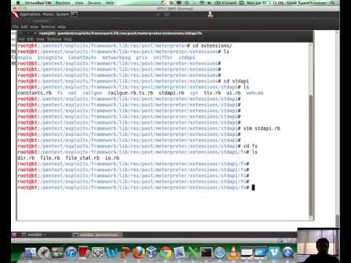
Task: Click 'railgun.rb.ts.rb' file name
Action: click(x=130, y=93)
